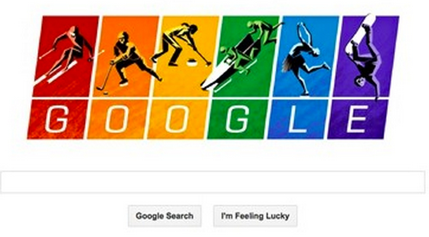Select the purple letter E tile
The image size is (429, 237).
[x=358, y=119]
